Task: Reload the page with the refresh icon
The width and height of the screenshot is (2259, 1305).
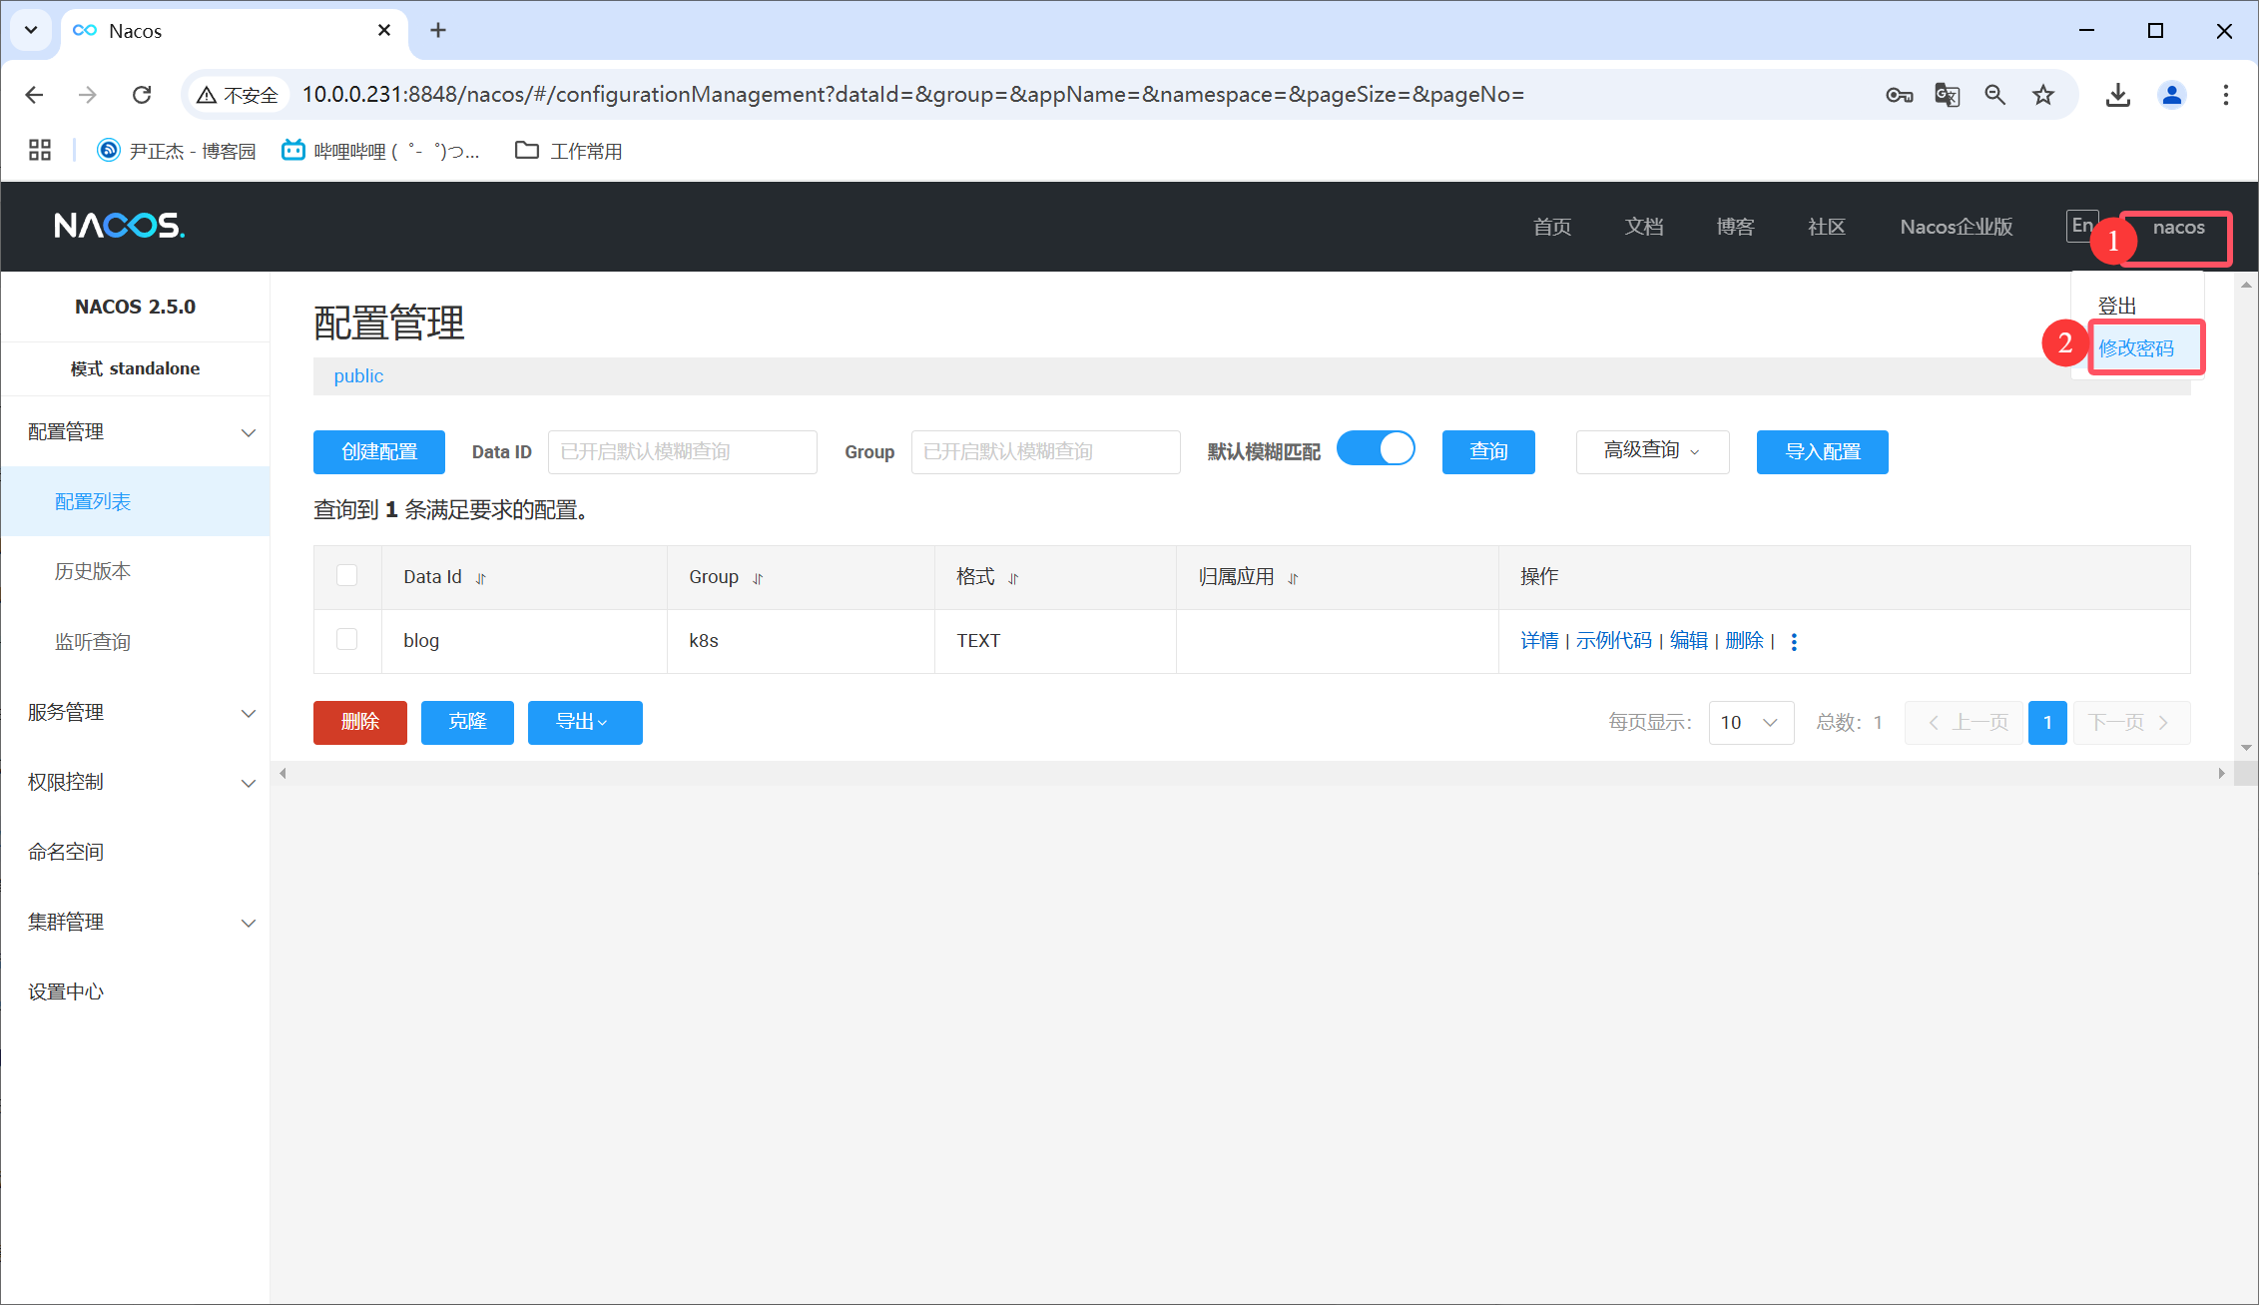Action: point(142,95)
